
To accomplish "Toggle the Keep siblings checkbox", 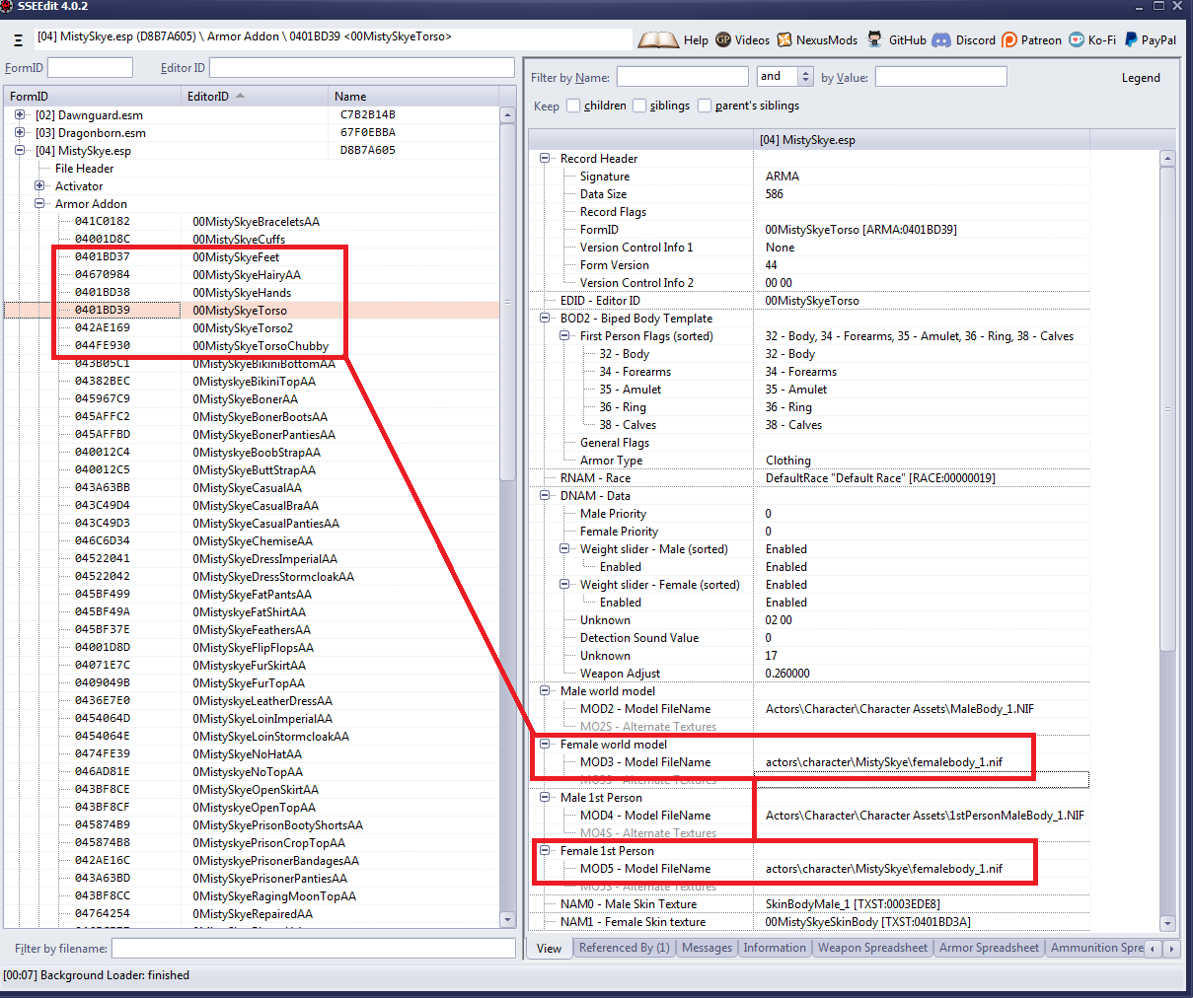I will tap(639, 106).
